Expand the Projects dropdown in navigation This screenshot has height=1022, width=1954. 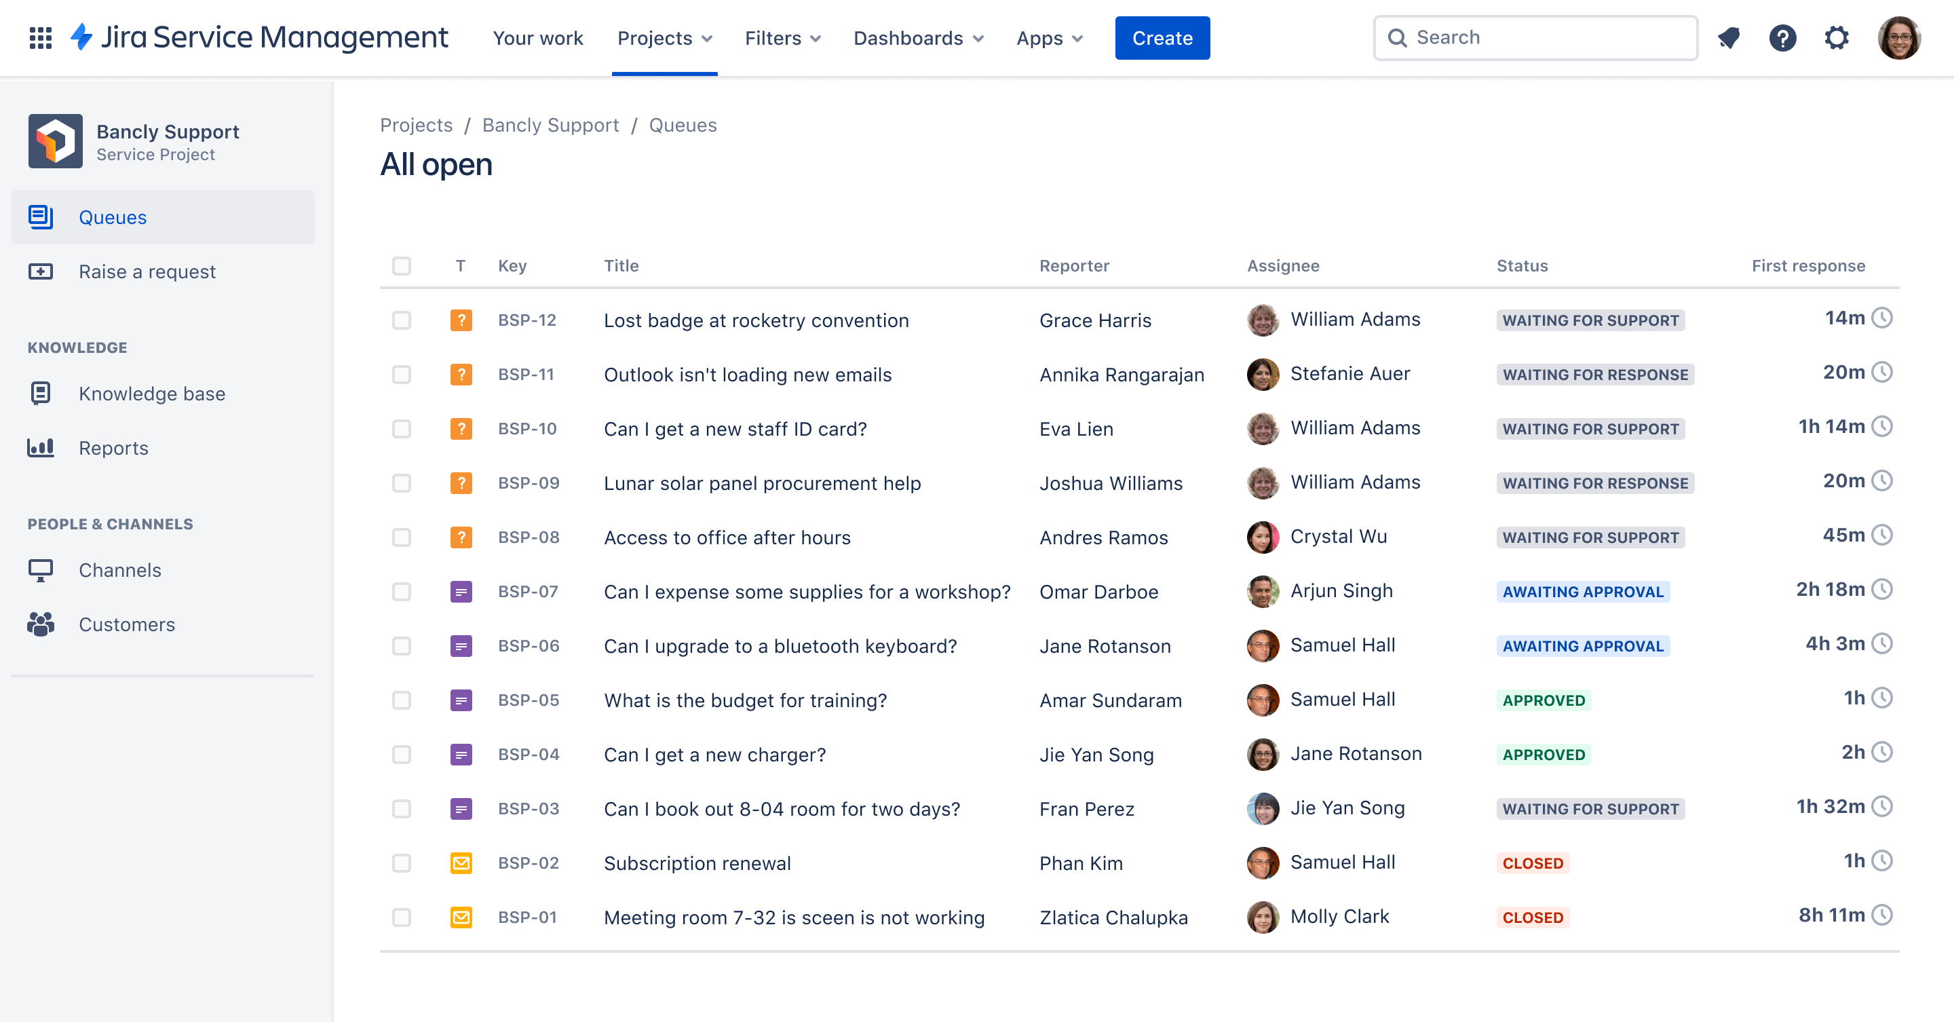point(664,37)
